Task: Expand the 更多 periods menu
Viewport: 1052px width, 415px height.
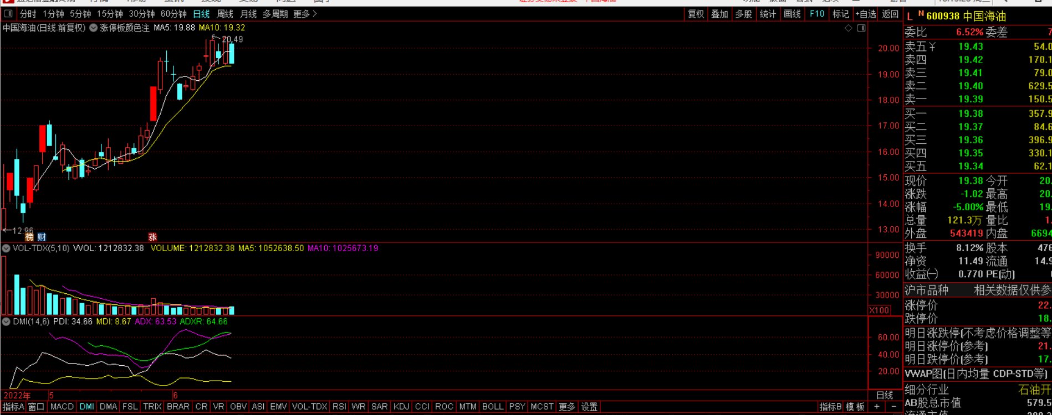Action: (305, 14)
